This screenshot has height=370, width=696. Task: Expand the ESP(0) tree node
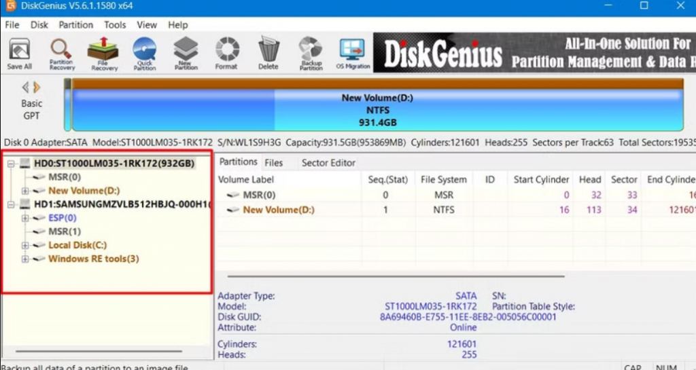[x=25, y=218]
